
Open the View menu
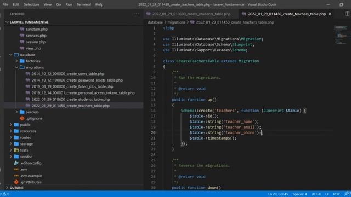[x=48, y=4]
